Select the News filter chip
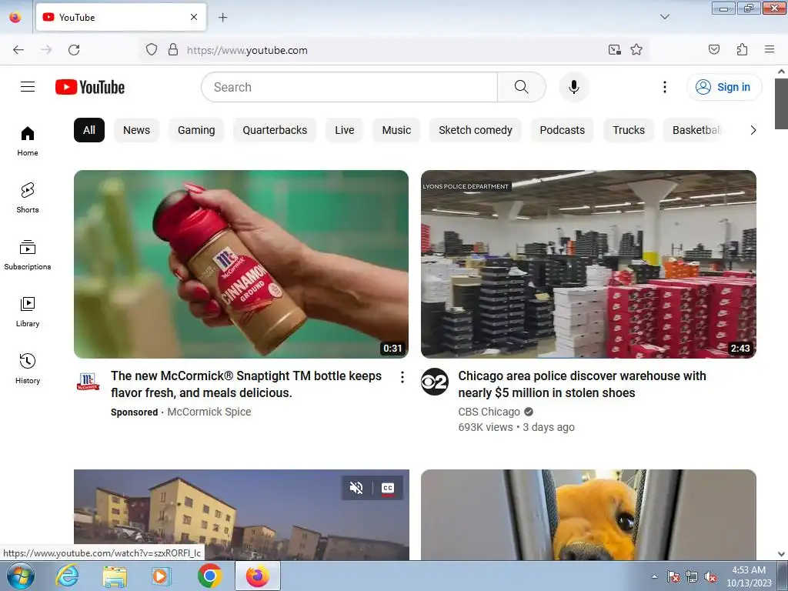Screen dimensions: 788x591 click(x=137, y=130)
